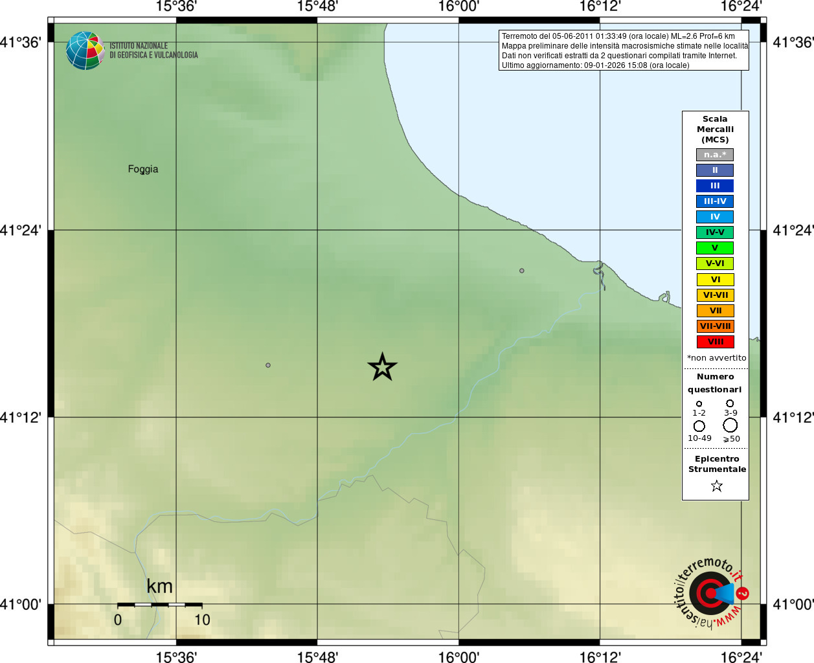The width and height of the screenshot is (814, 663).
Task: Click the ≥50 questionnaires circle symbol
Action: click(730, 425)
